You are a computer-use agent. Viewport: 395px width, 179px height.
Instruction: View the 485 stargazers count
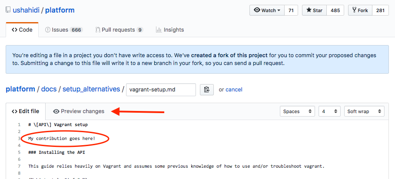[336, 10]
